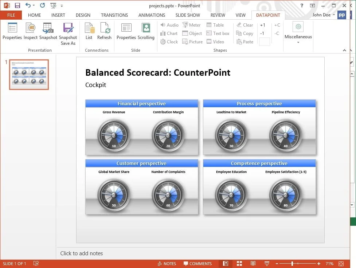Switch to the ANIMATIONS tab

click(152, 15)
